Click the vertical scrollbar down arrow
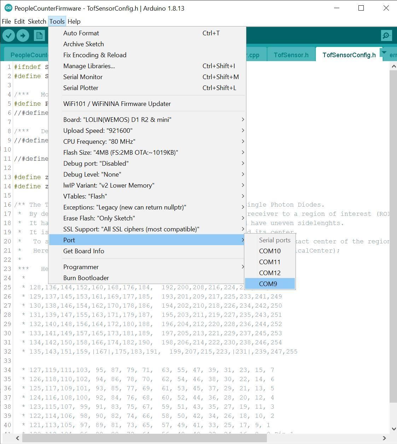 (x=394, y=429)
